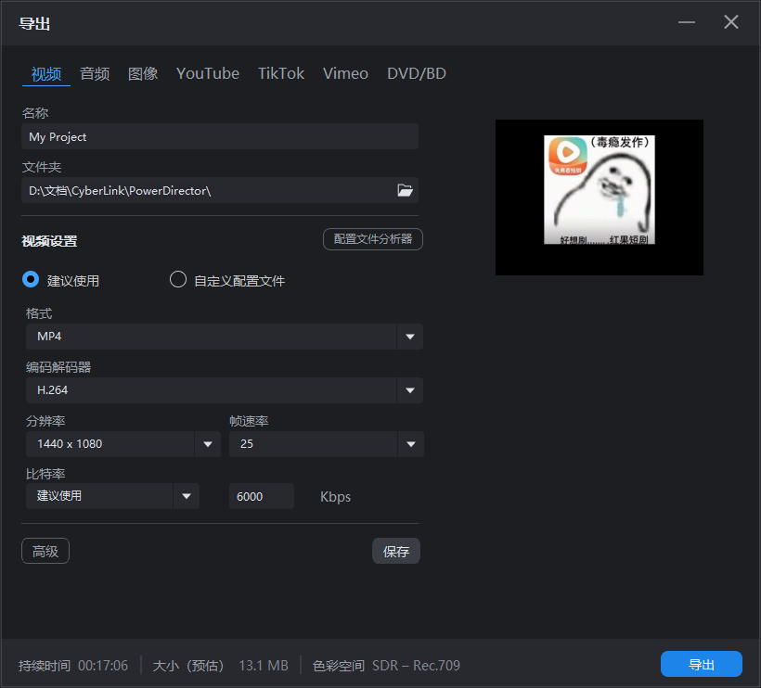This screenshot has height=688, width=761.
Task: Open 高级 advanced settings
Action: [45, 551]
